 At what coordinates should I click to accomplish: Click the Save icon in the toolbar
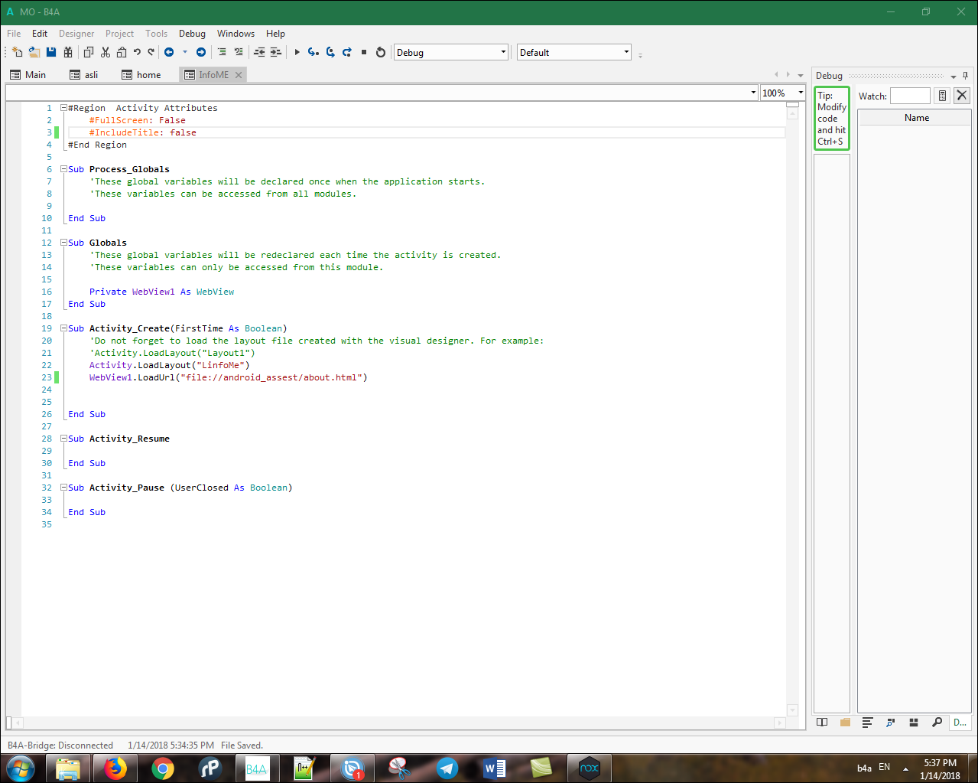pyautogui.click(x=51, y=52)
